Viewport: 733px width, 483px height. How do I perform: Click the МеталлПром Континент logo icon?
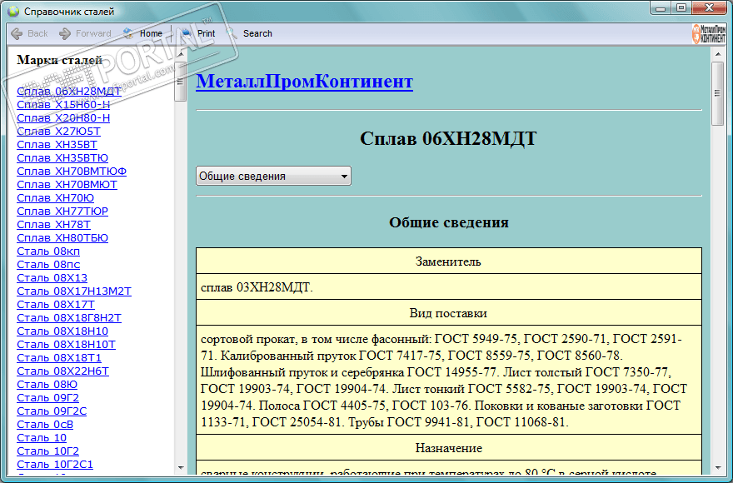(709, 33)
